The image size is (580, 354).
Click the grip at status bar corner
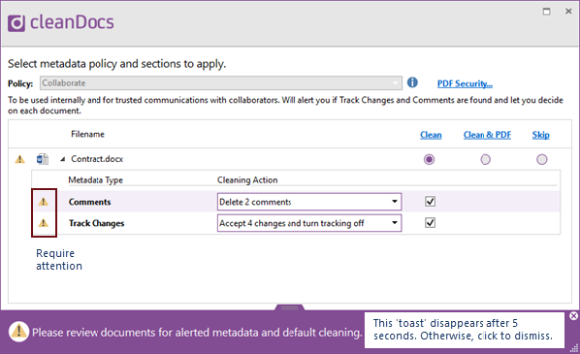tap(574, 348)
